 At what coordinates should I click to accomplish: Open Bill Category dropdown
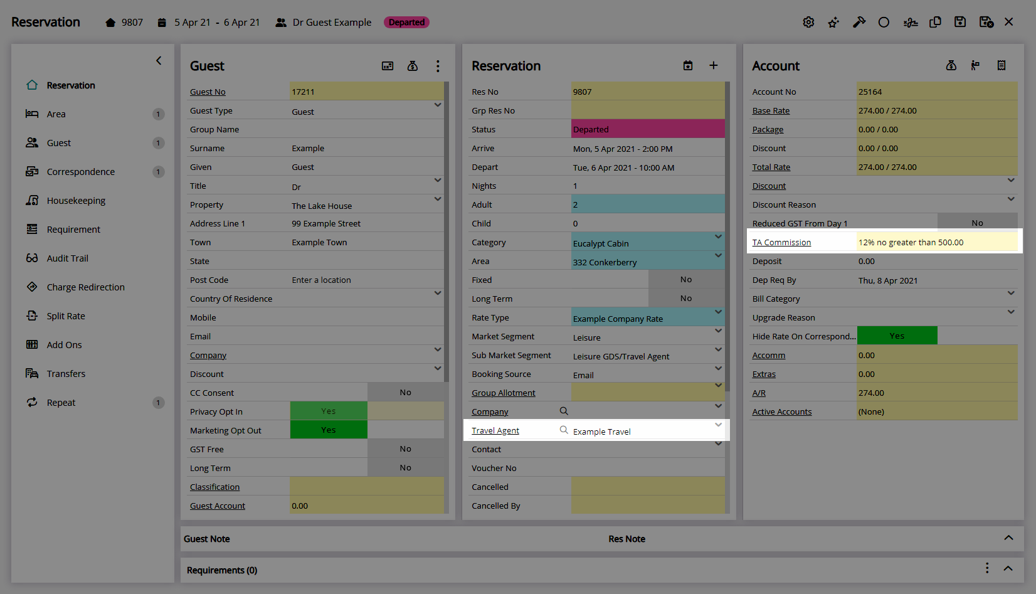[1011, 293]
